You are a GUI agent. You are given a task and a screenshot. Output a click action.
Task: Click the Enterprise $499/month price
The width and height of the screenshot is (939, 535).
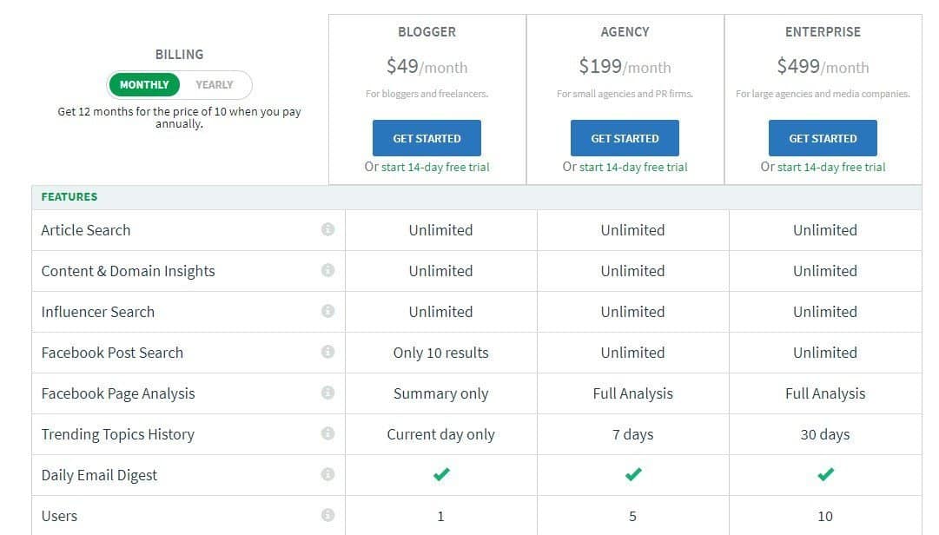823,66
